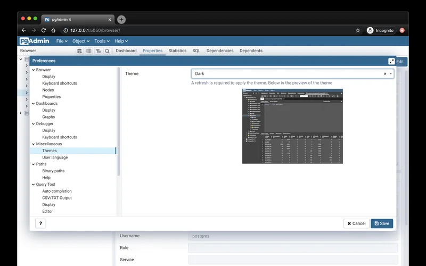Click the Search Objects magnifier icon
Image resolution: width=426 pixels, height=266 pixels.
point(108,51)
